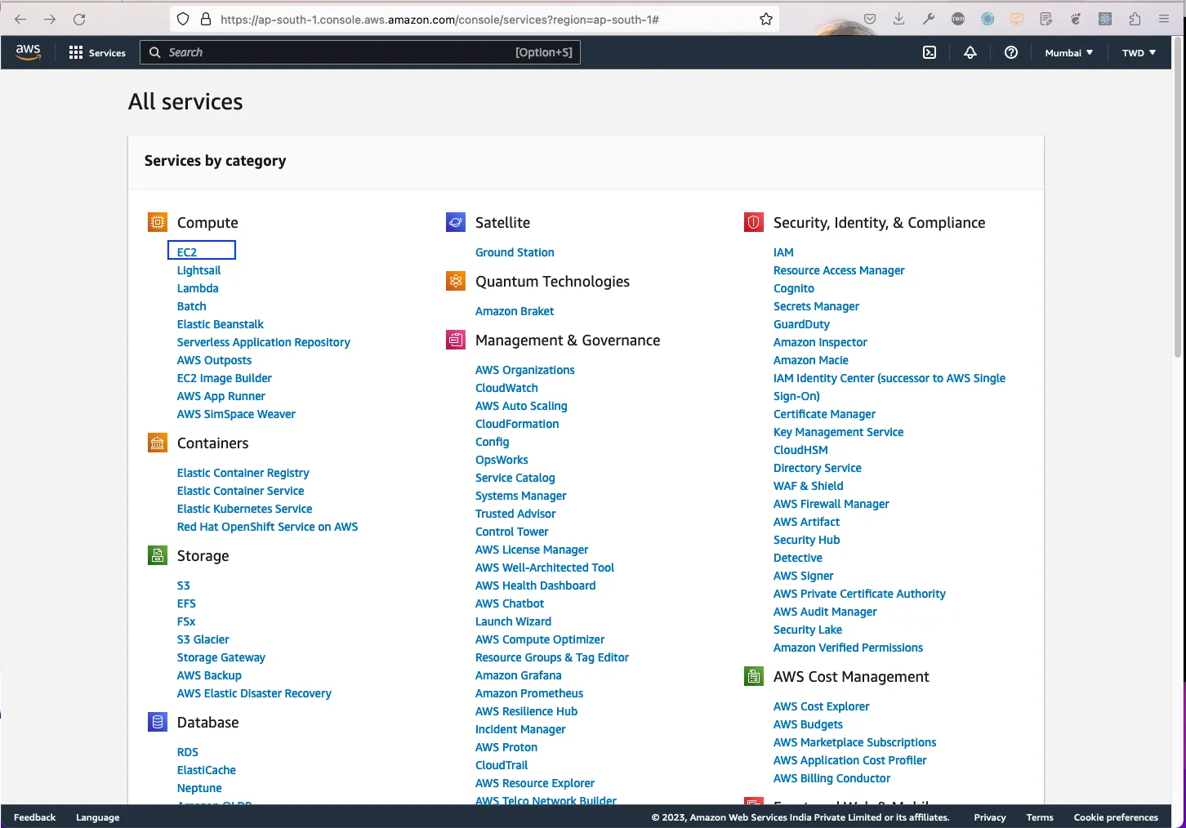Open the Terms footer link
The height and width of the screenshot is (828, 1186).
(x=1040, y=817)
